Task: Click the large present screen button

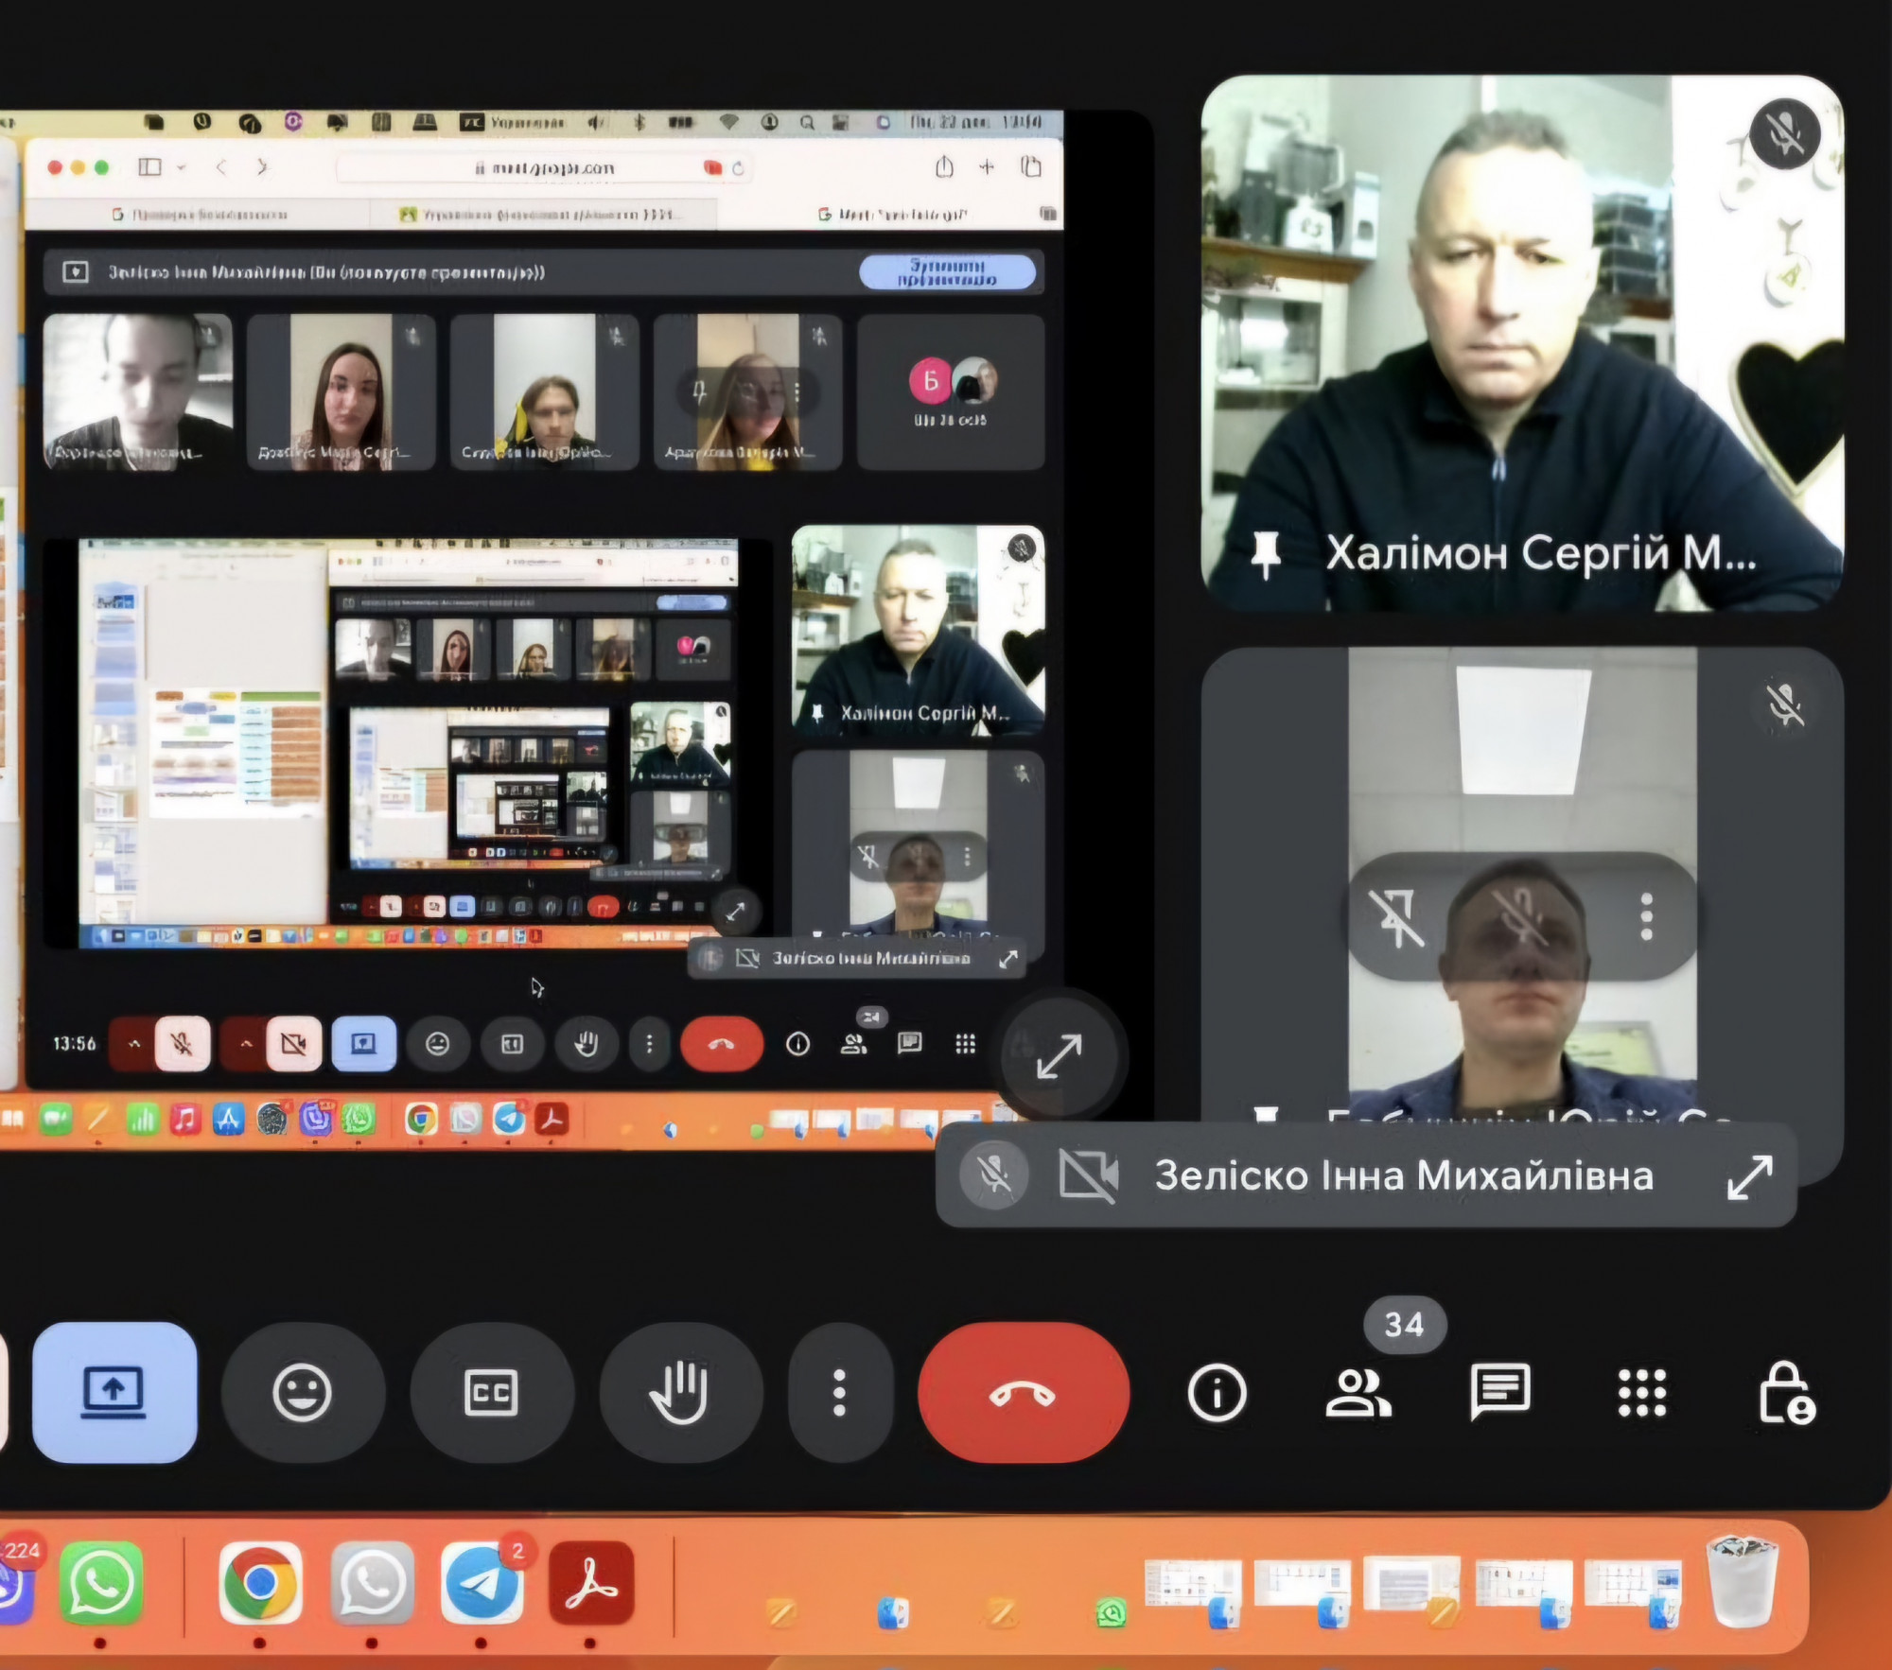Action: (114, 1392)
